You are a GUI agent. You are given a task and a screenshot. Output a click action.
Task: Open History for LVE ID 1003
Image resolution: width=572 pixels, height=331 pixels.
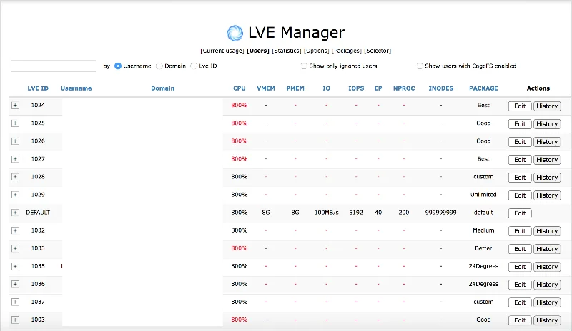(x=547, y=320)
